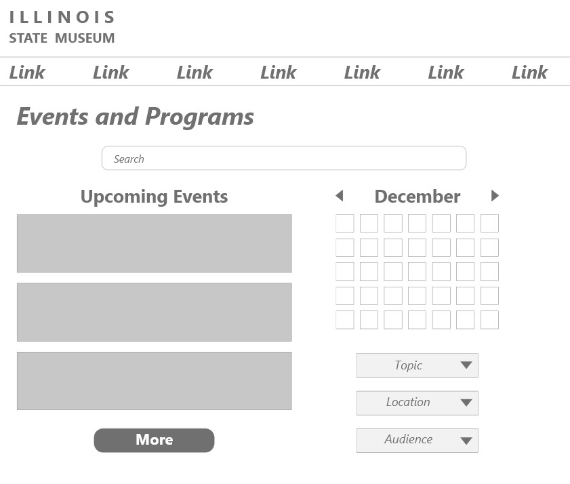Open the Audience dropdown
Viewport: 570px width, 484px height.
[417, 440]
